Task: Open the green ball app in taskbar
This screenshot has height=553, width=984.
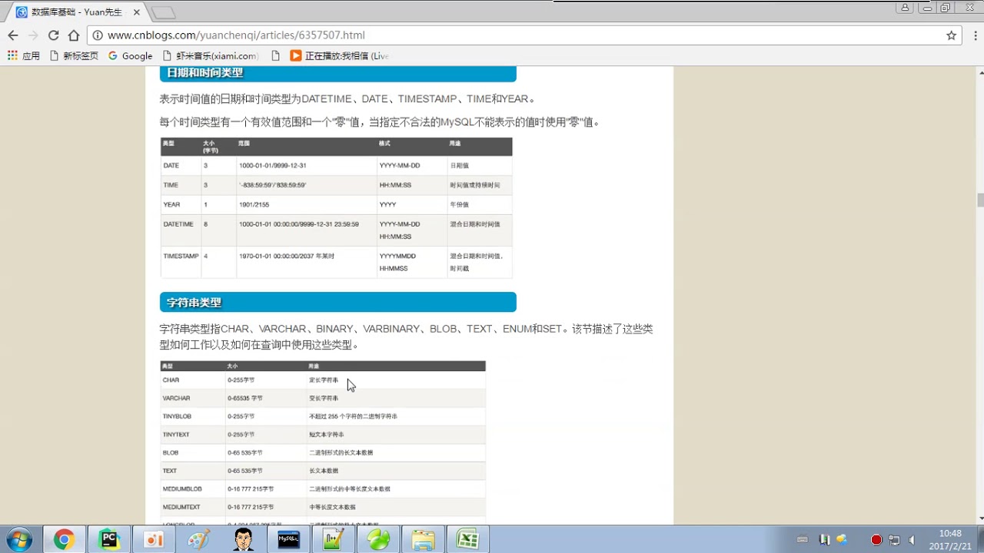Action: pyautogui.click(x=378, y=540)
